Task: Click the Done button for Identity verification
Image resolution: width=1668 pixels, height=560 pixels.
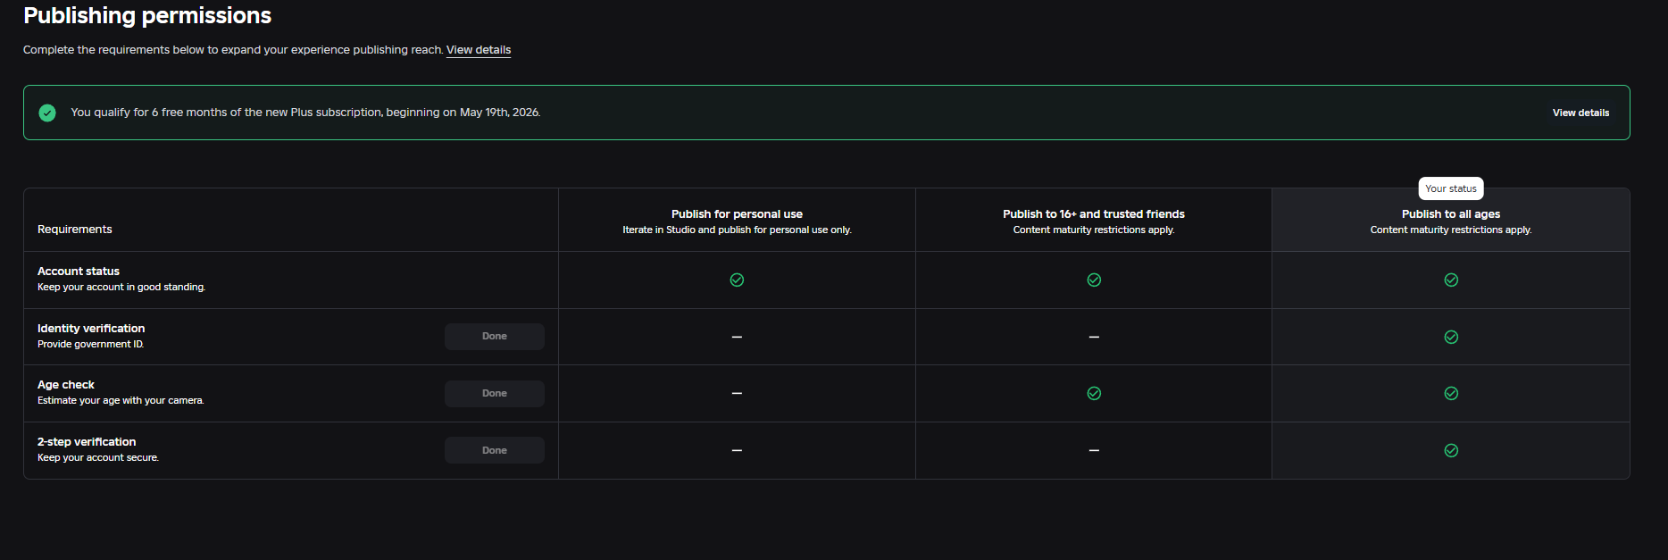Action: [x=495, y=337]
